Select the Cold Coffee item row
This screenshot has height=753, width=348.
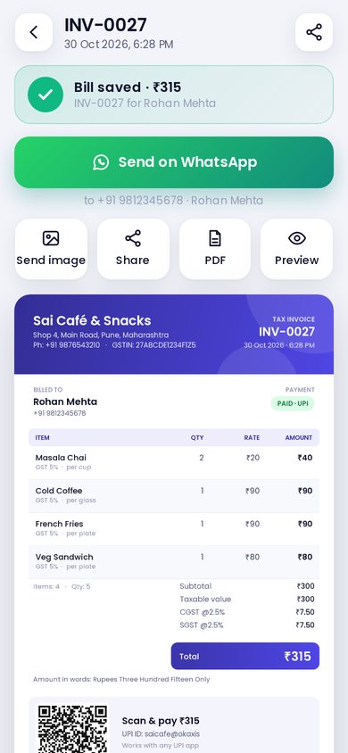[x=174, y=495]
